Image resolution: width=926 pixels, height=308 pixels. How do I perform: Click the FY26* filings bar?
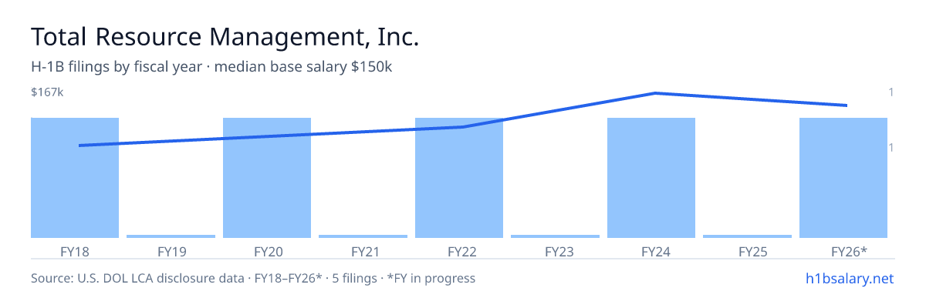843,178
